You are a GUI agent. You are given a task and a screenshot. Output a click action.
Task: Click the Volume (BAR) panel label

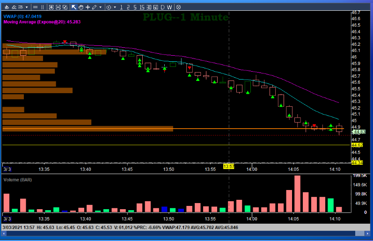tap(18, 180)
